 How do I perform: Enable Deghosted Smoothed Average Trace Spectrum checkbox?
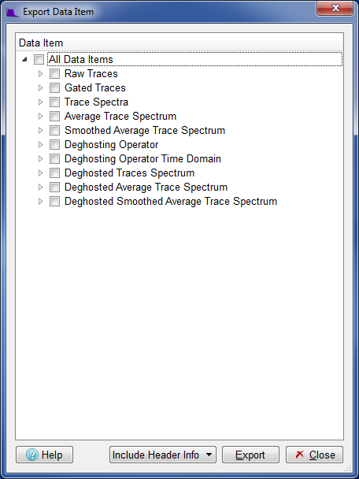pos(54,202)
